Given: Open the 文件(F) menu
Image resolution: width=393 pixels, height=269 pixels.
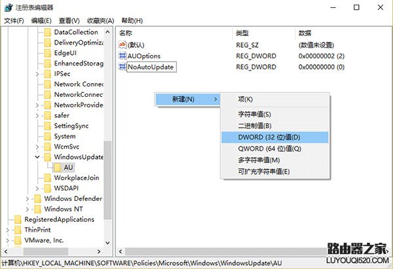Looking at the screenshot, I should pos(14,20).
